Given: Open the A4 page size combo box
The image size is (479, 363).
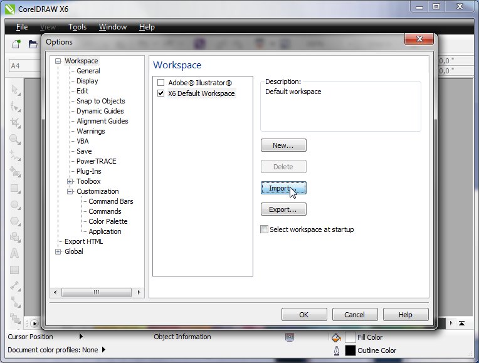Looking at the screenshot, I should coord(24,66).
